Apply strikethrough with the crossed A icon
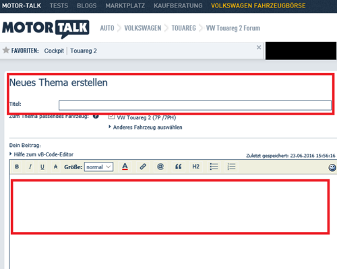 click(x=55, y=167)
